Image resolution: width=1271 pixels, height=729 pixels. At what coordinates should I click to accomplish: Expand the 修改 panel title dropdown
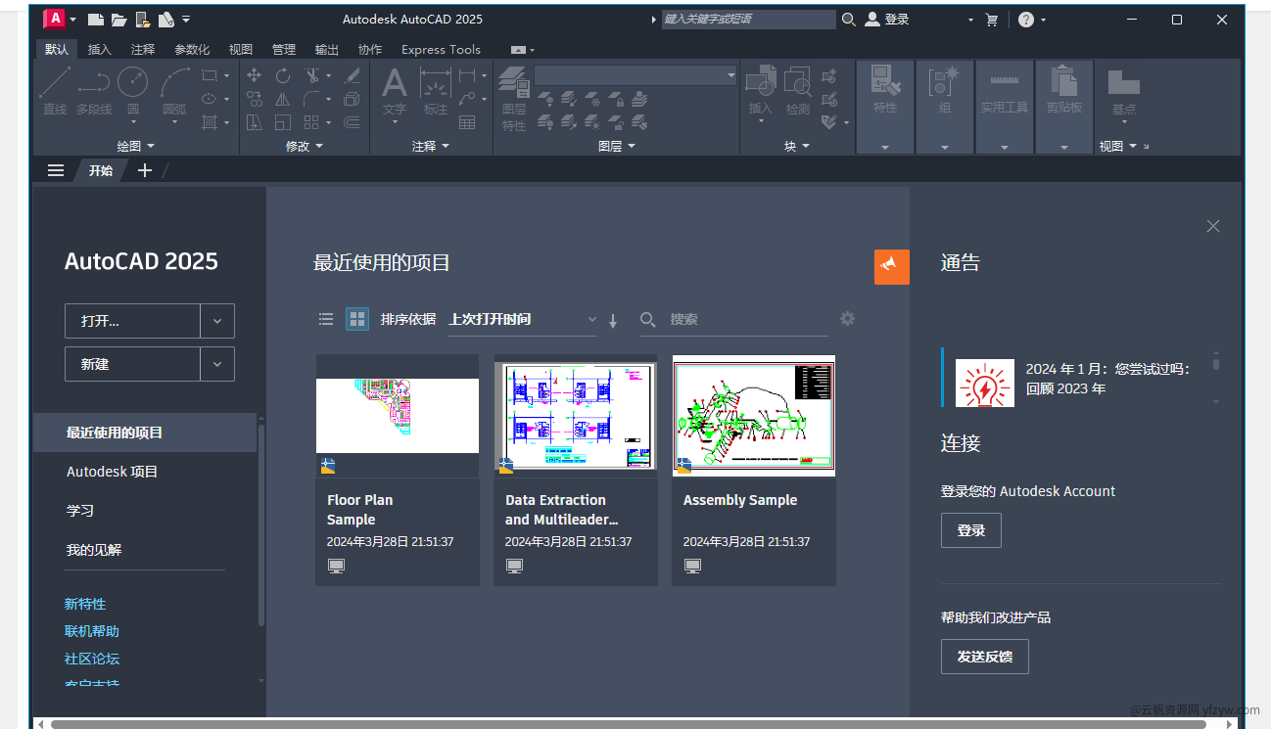click(304, 146)
